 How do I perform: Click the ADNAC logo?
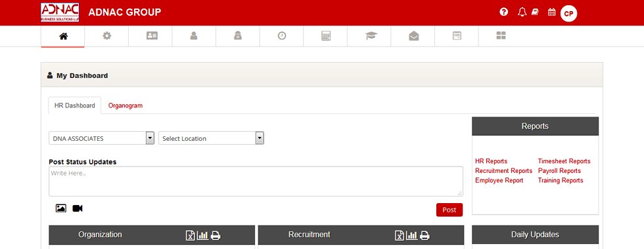(x=60, y=12)
